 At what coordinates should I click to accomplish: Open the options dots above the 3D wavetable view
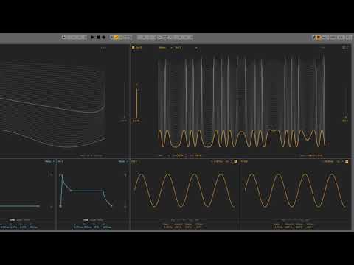click(x=103, y=48)
